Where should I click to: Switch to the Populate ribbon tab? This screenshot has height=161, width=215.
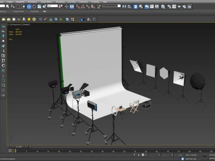34,11
